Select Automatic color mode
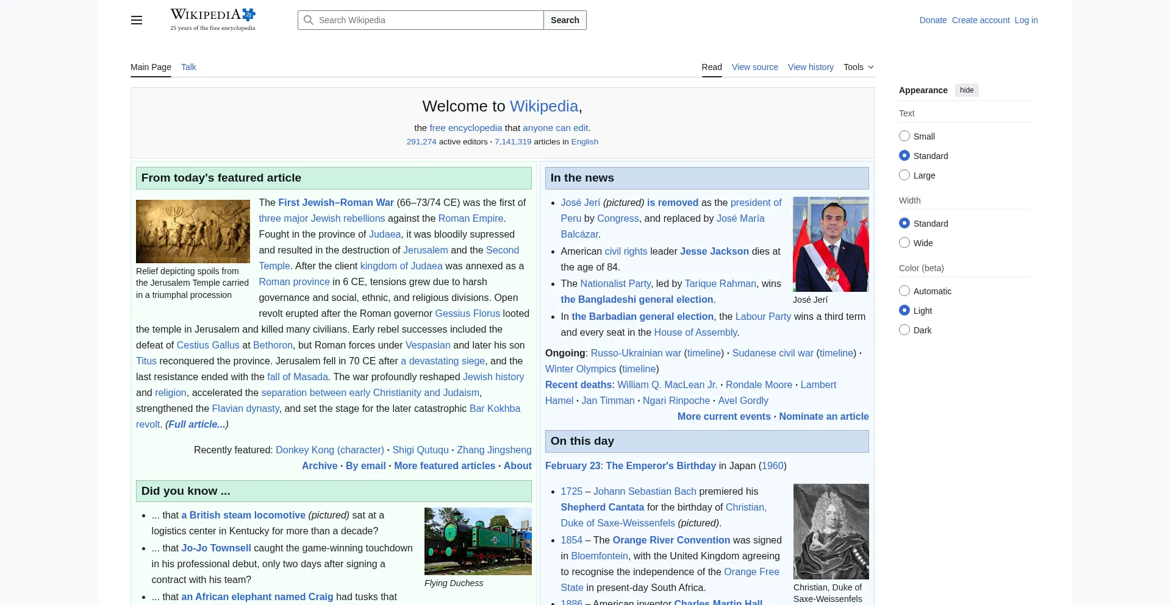The width and height of the screenshot is (1171, 605). click(904, 291)
